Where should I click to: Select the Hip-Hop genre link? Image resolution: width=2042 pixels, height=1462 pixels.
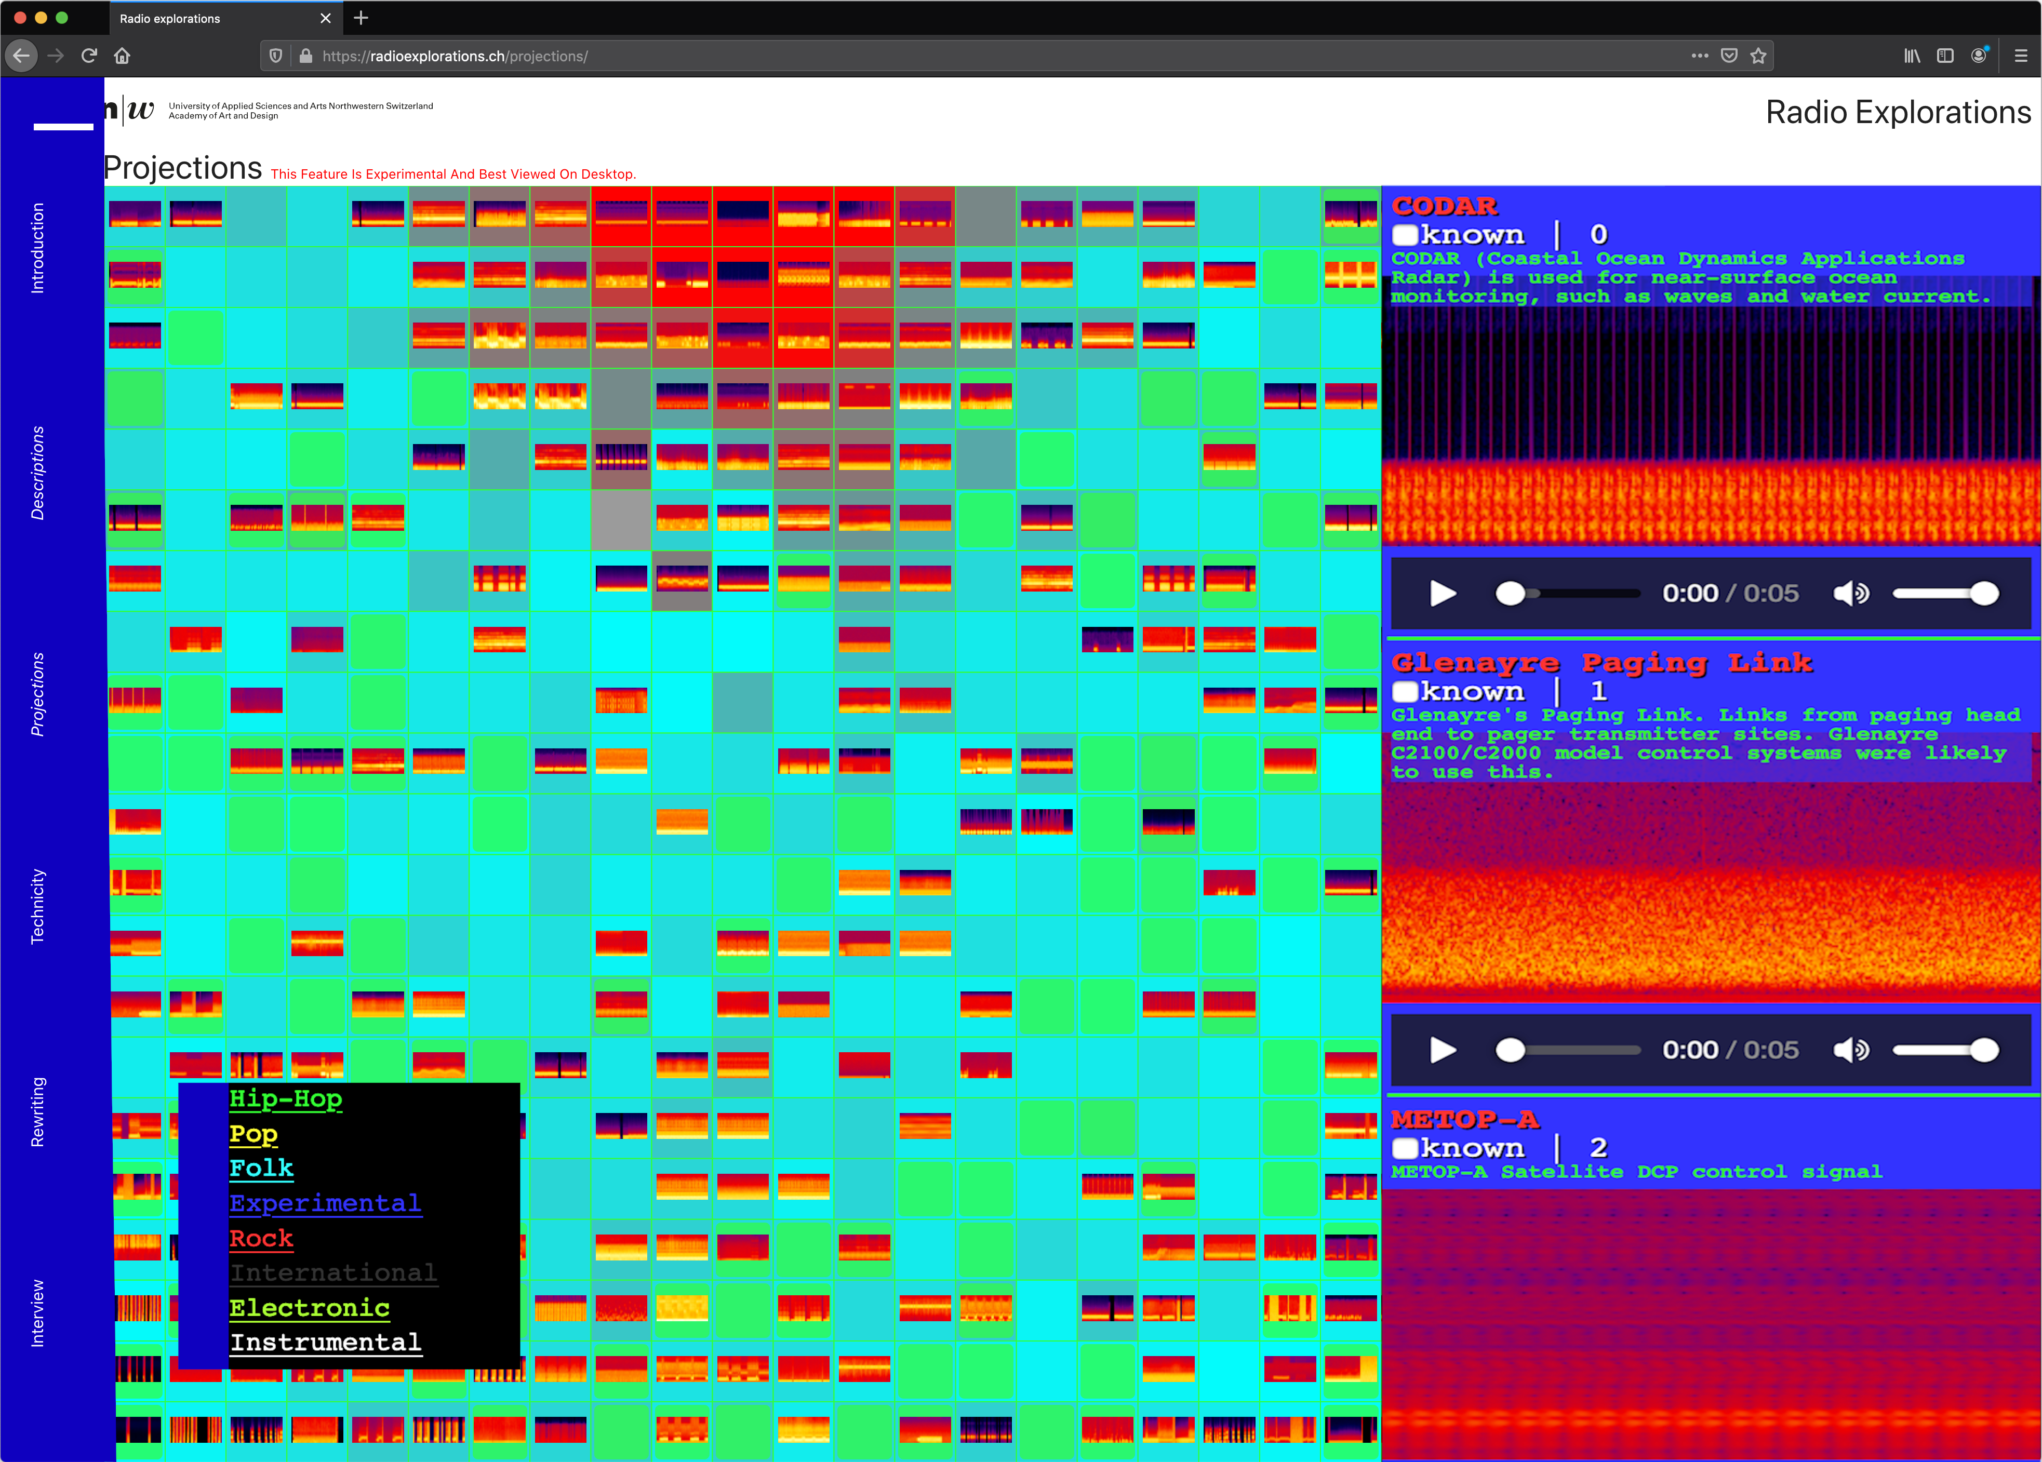click(285, 1098)
